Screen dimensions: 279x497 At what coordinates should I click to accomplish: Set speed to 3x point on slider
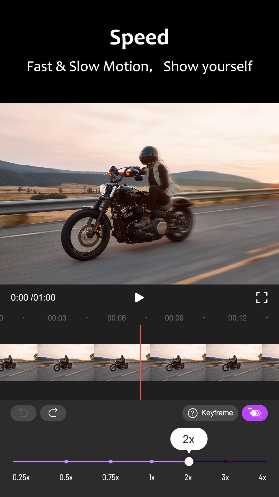(x=225, y=462)
